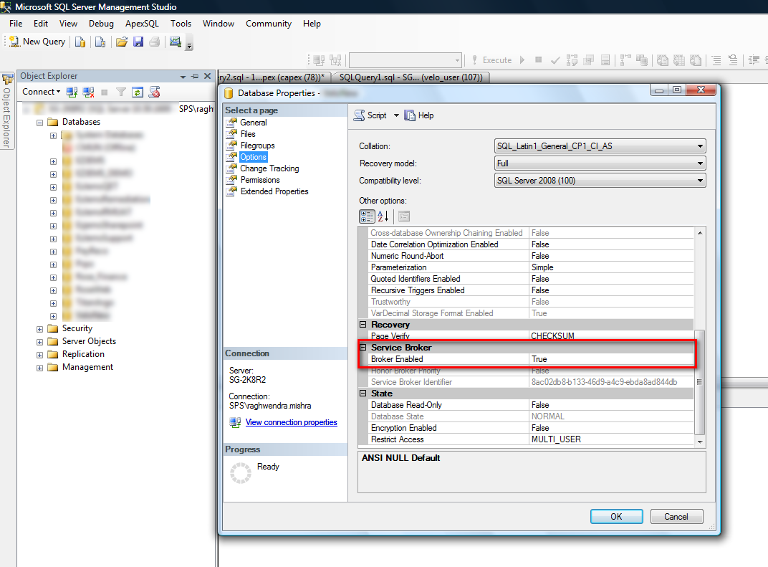Open the Script dropdown arrow
Viewport: 768px width, 567px height.
click(396, 115)
